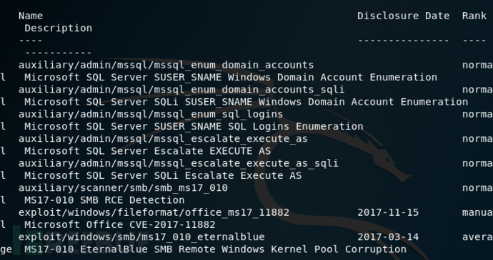Screen dimensions: 493x260
Task: Click the Description column header
Action: point(58,28)
